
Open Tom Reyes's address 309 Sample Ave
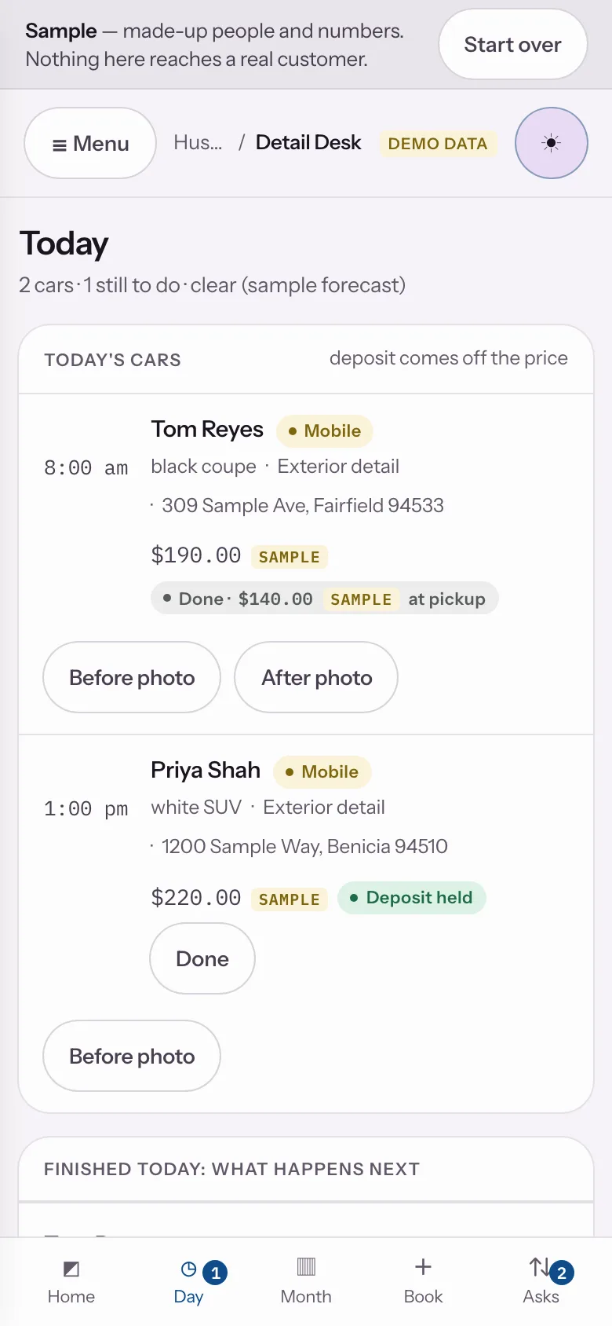(303, 505)
